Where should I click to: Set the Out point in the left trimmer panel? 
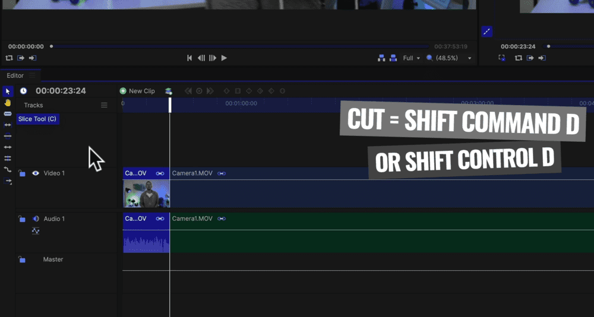[x=33, y=58]
